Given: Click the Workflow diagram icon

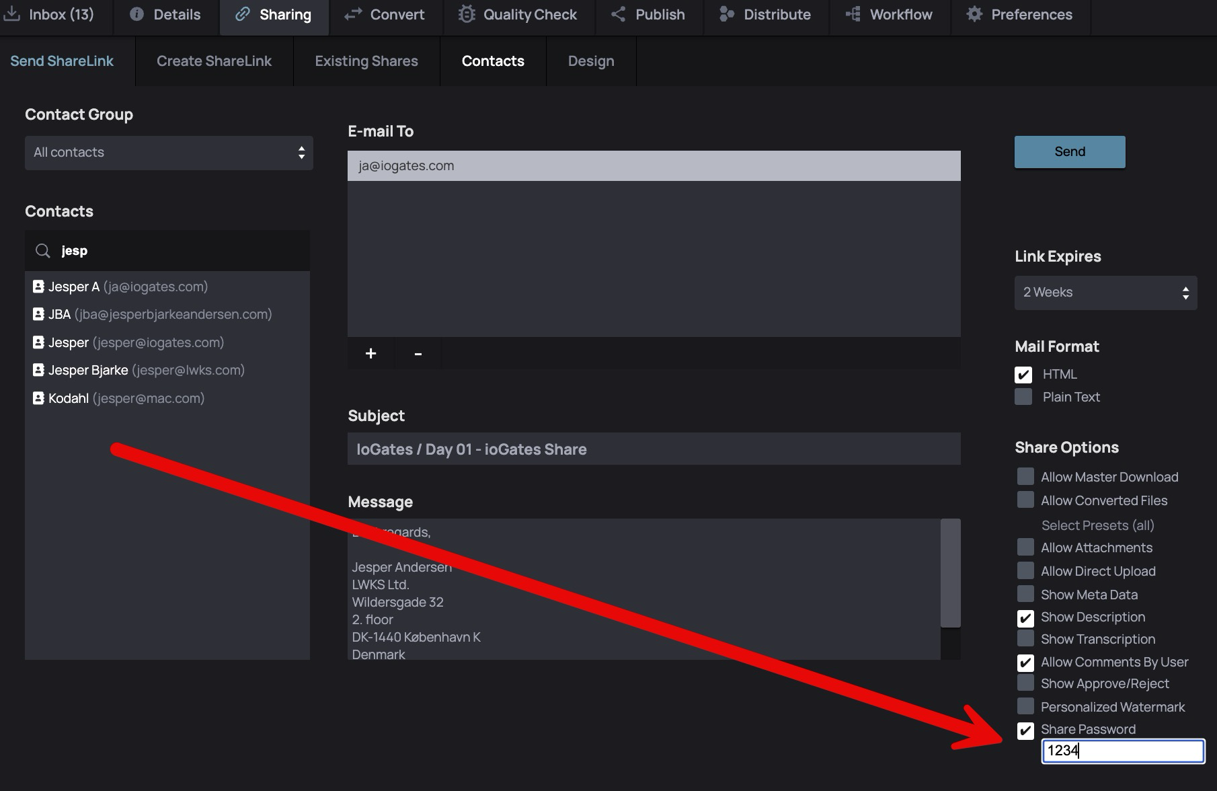Looking at the screenshot, I should click(853, 14).
